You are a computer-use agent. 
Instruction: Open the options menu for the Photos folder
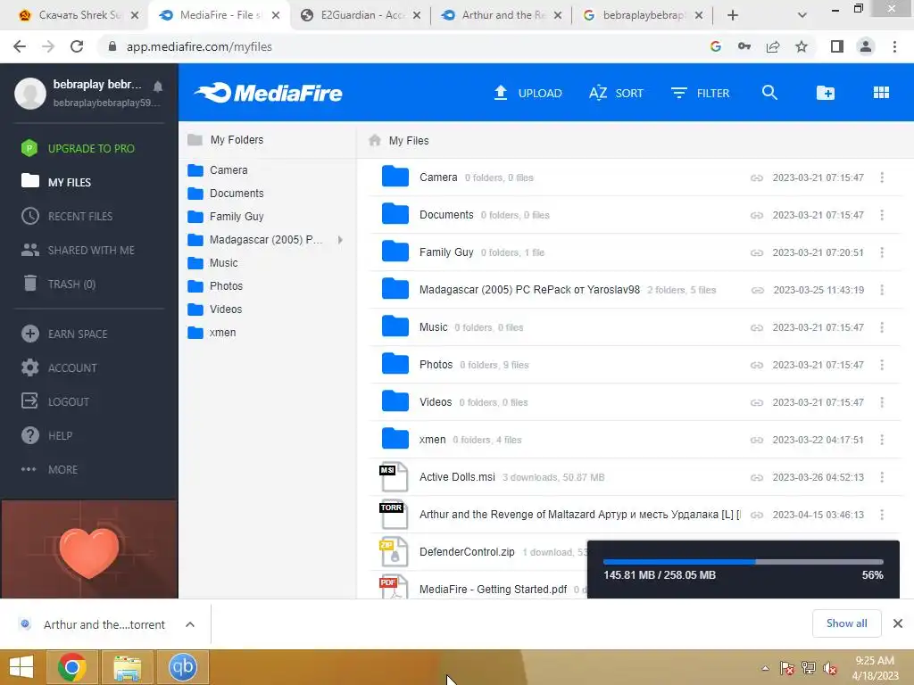click(x=882, y=365)
